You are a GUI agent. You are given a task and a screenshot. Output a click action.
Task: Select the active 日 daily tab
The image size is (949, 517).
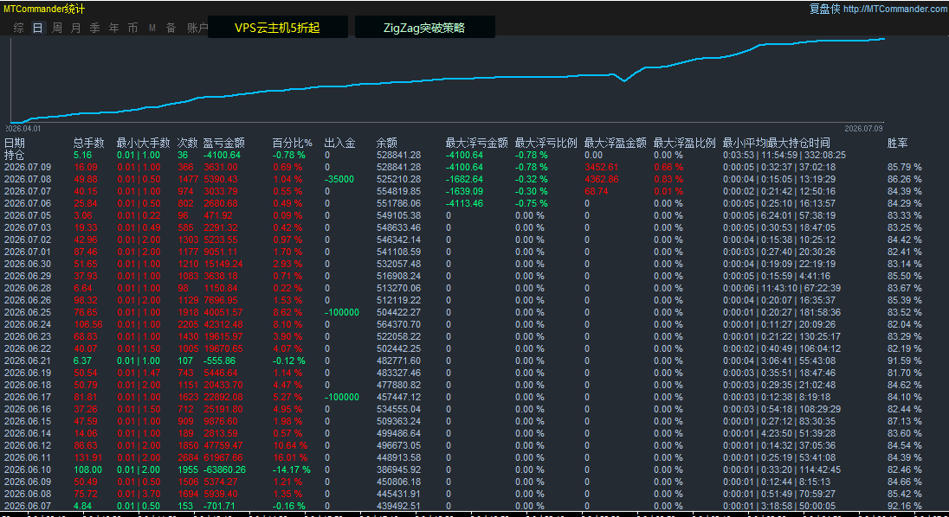37,28
